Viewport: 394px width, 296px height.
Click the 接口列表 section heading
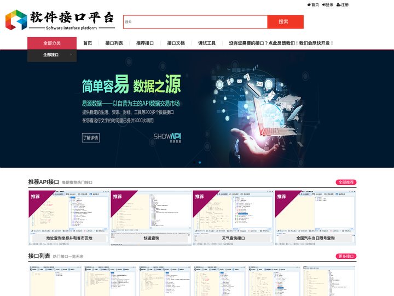[39, 256]
